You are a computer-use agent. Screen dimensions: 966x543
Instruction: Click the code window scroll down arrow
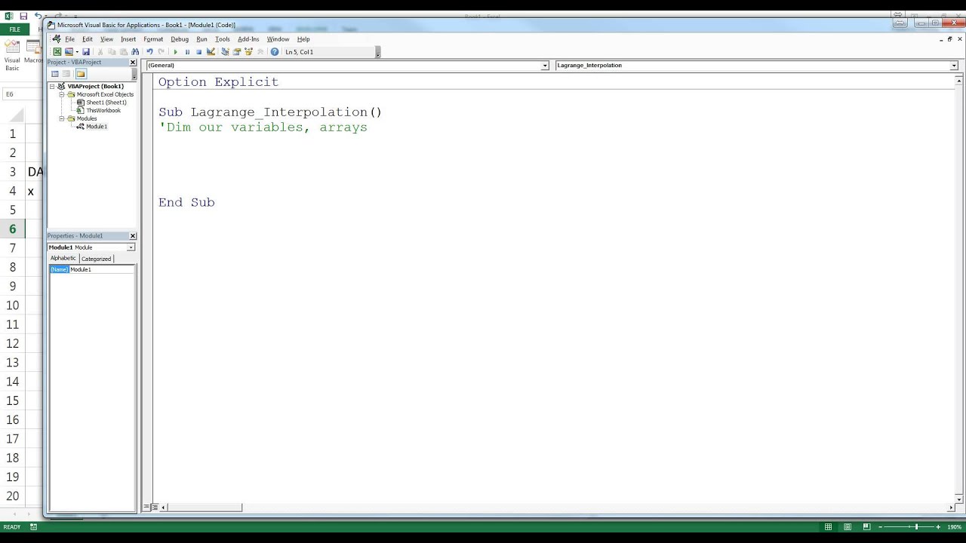(959, 499)
